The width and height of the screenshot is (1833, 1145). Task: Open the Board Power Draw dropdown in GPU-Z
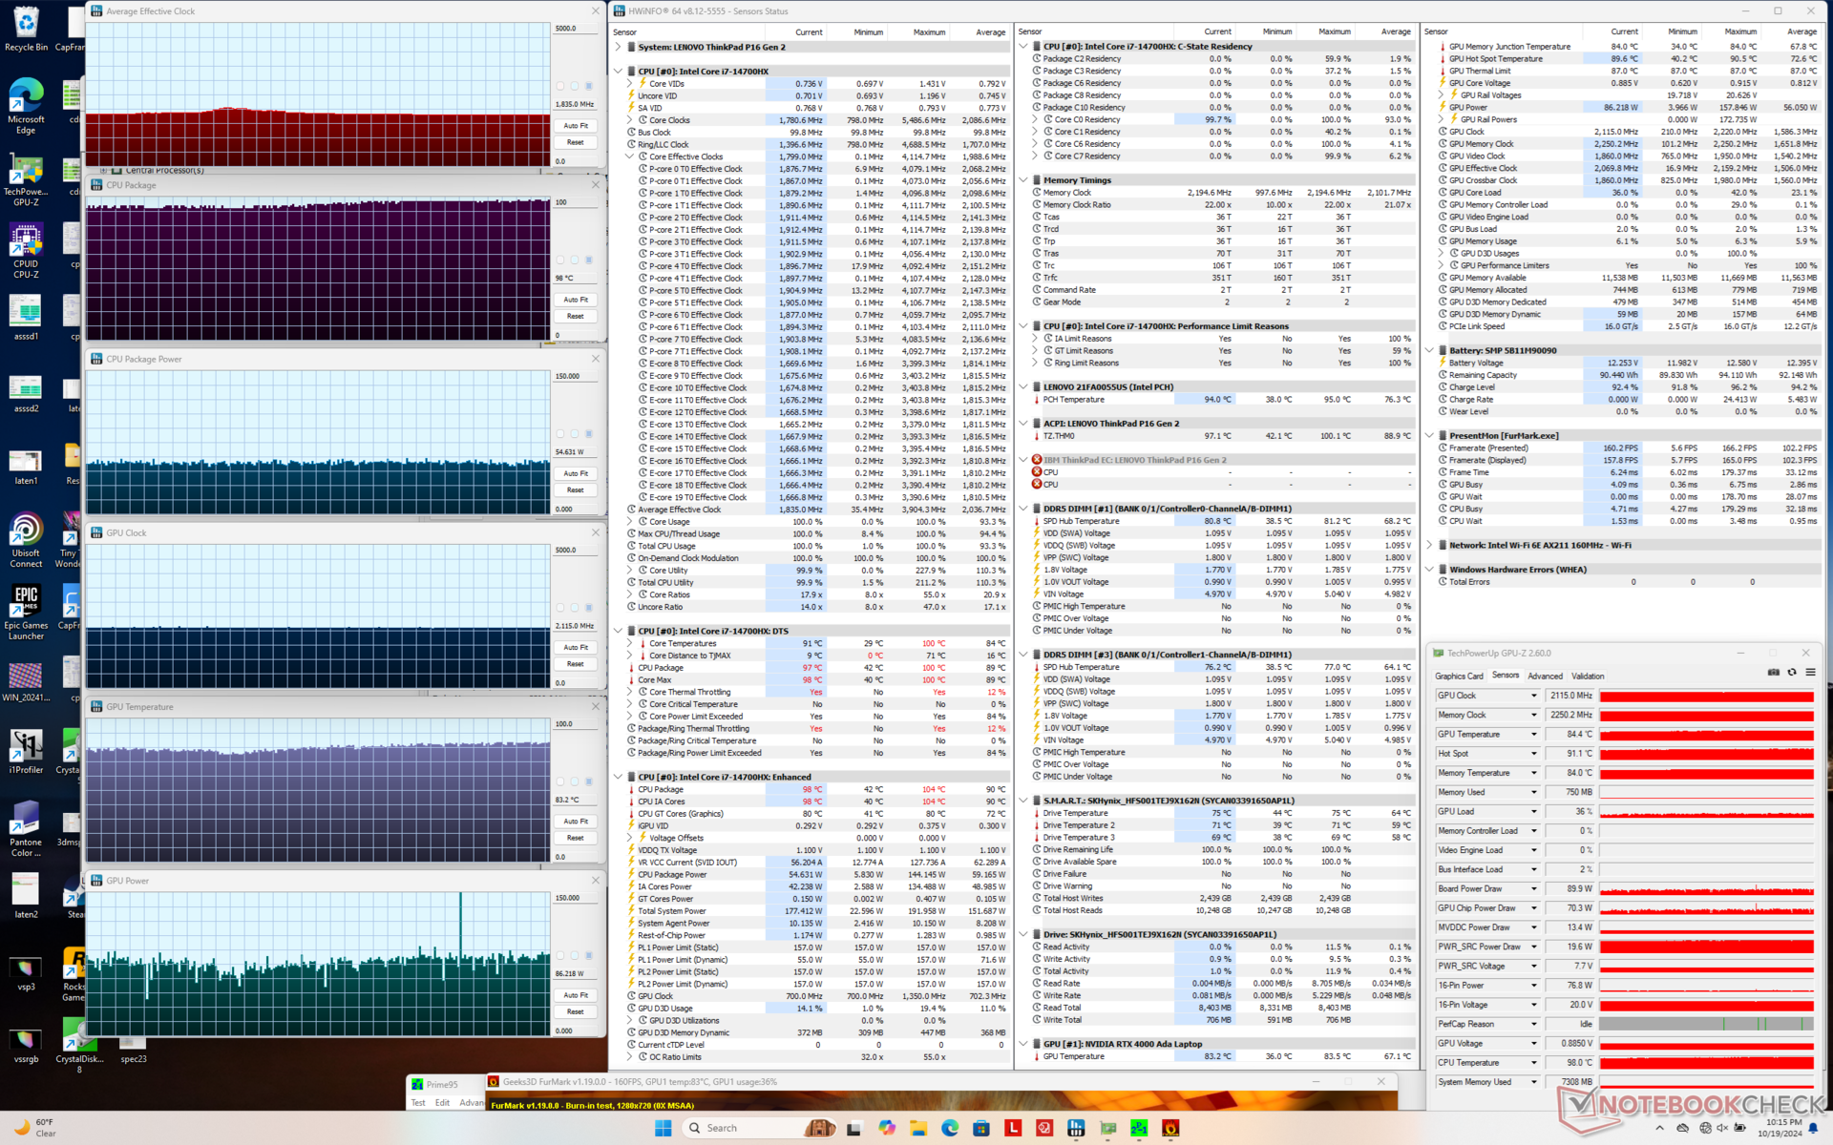tap(1534, 889)
